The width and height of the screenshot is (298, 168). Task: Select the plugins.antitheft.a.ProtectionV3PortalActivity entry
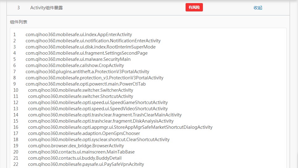(87, 72)
